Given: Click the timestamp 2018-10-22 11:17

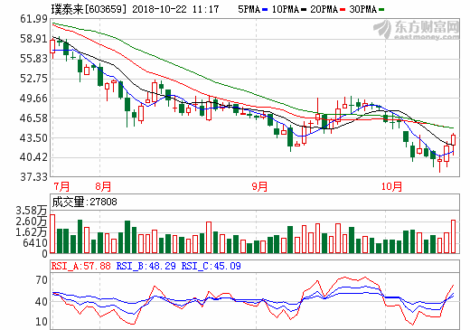Looking at the screenshot, I should click(x=175, y=9).
